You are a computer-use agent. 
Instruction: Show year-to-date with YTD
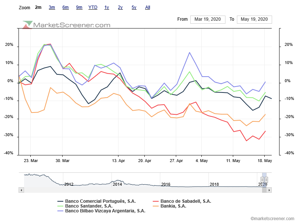(x=93, y=7)
